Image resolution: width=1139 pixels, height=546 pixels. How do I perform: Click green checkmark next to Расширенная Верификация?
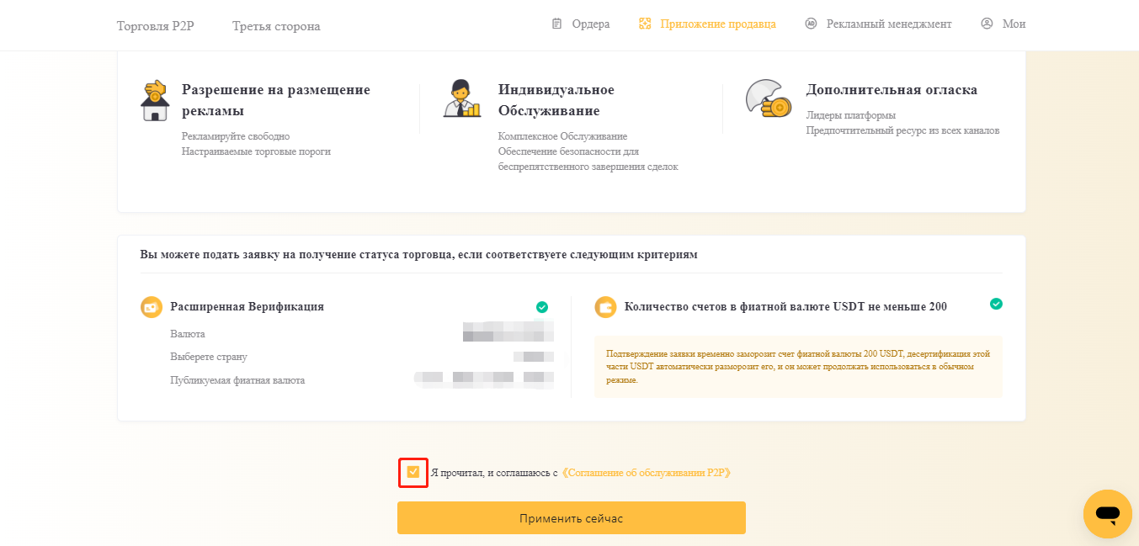click(542, 307)
